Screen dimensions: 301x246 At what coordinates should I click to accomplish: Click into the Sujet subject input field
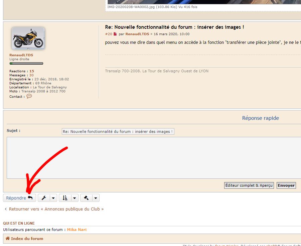118,132
